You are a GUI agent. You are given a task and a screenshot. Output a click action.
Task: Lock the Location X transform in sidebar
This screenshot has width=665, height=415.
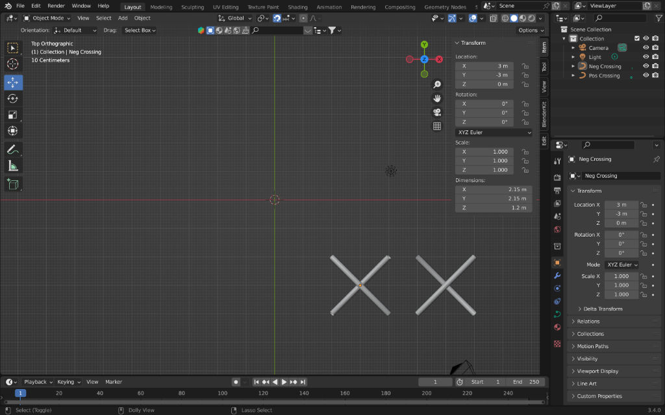click(525, 66)
